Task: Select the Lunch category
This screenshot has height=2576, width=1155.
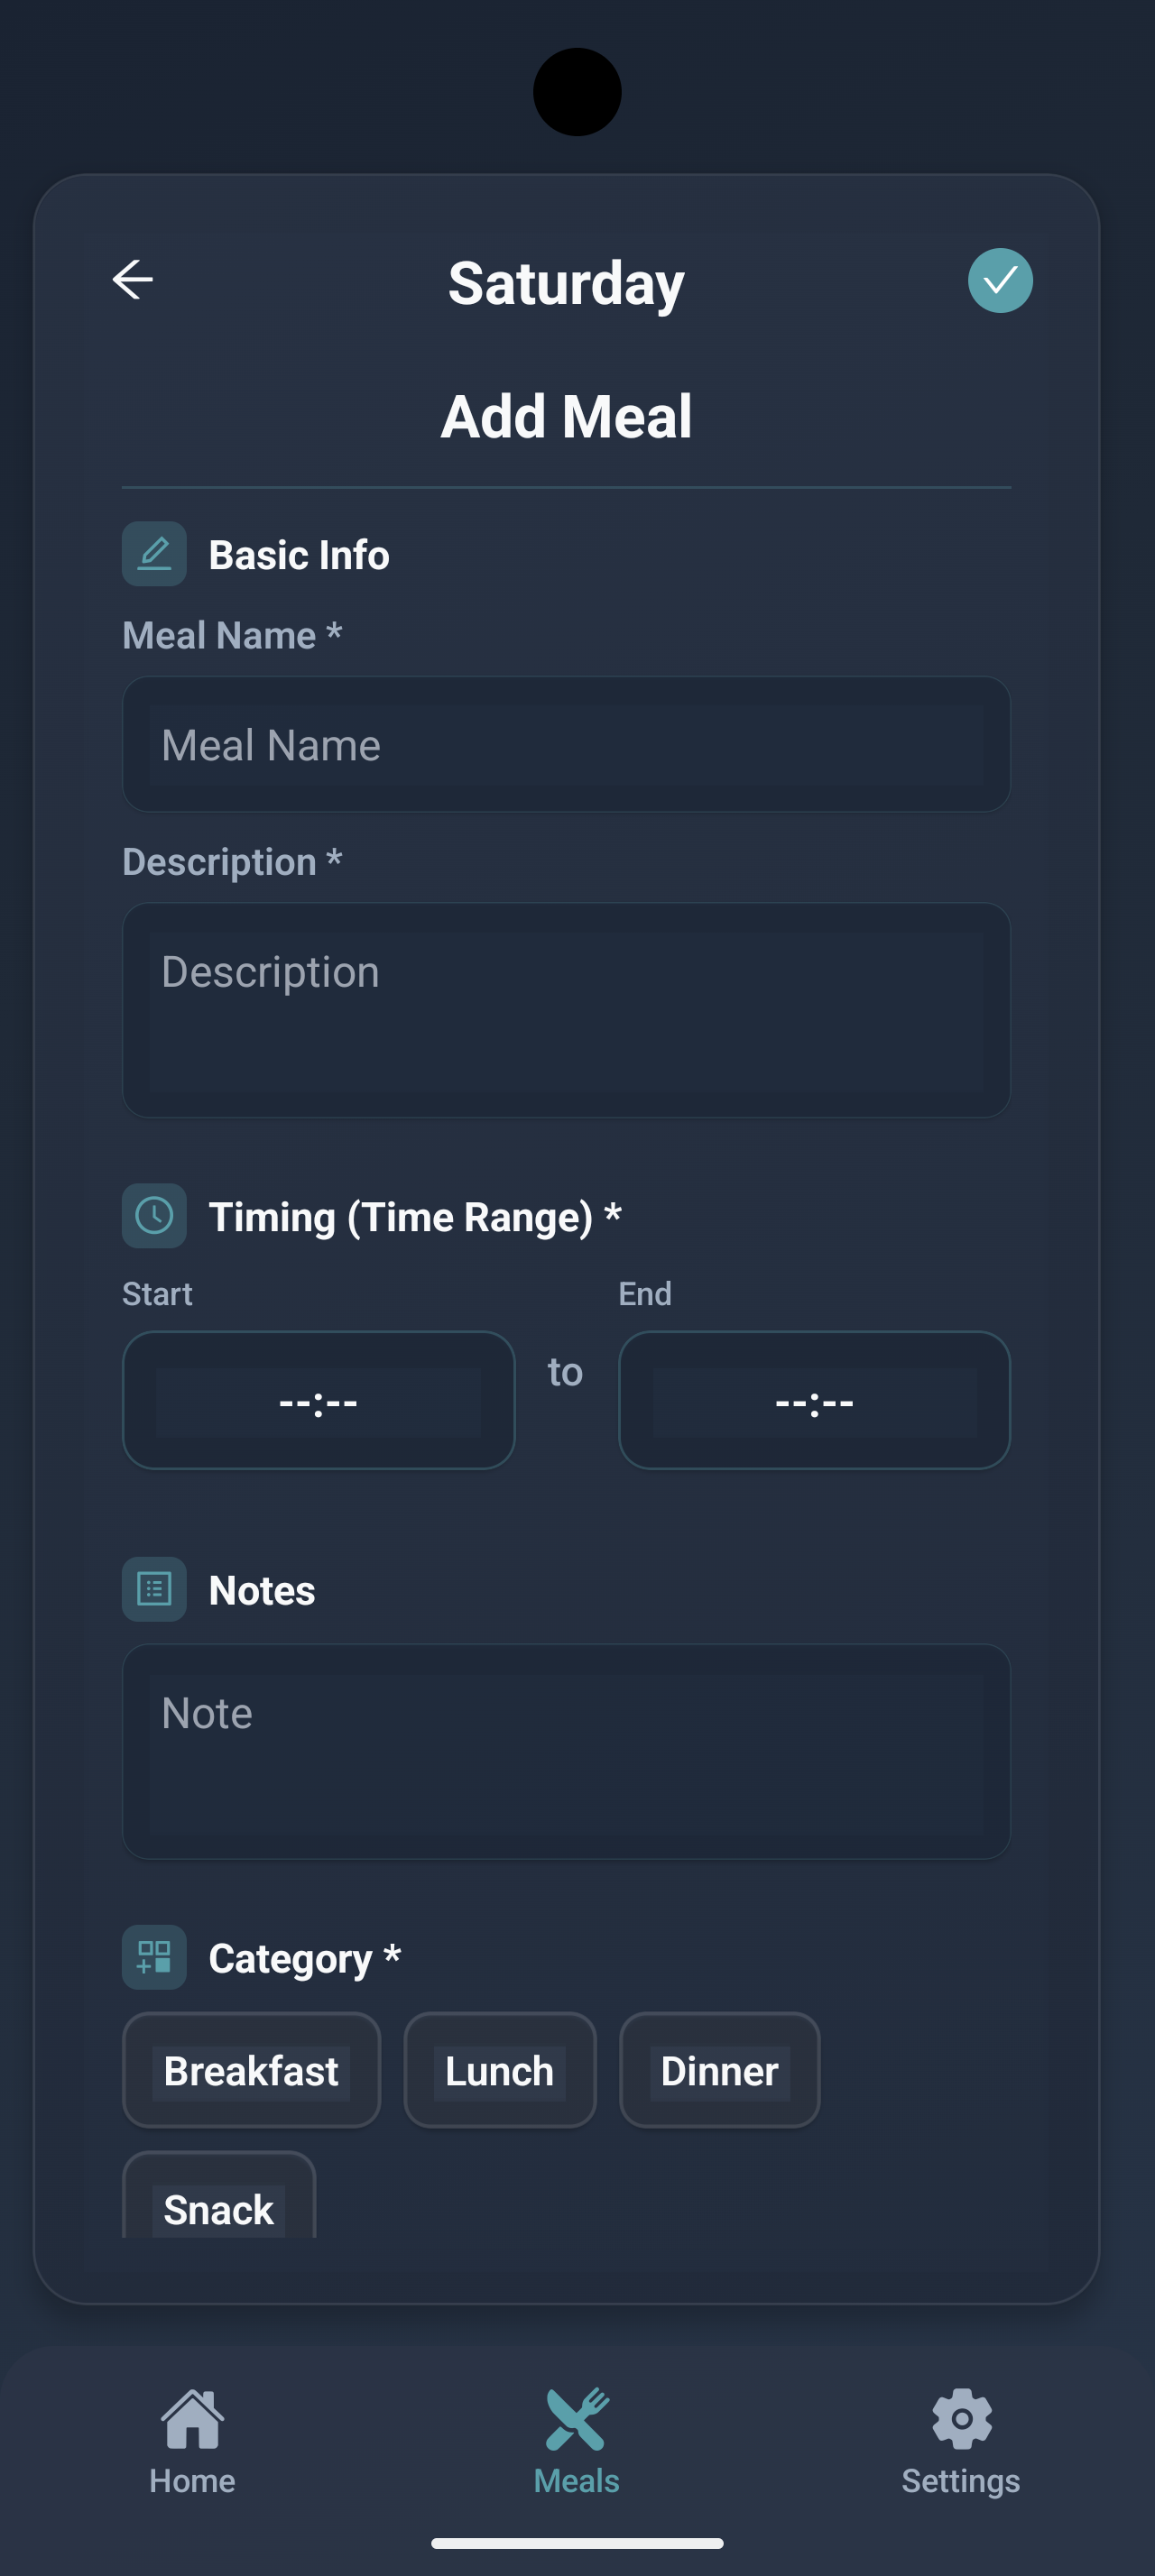Action: pyautogui.click(x=500, y=2070)
